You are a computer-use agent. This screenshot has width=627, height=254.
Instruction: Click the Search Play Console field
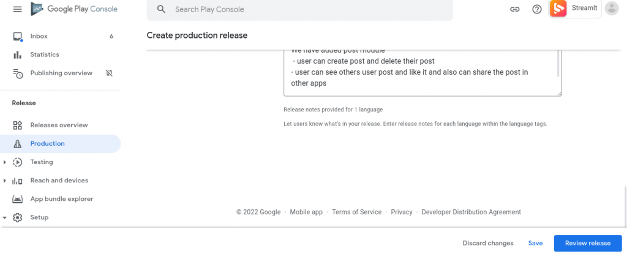[306, 10]
